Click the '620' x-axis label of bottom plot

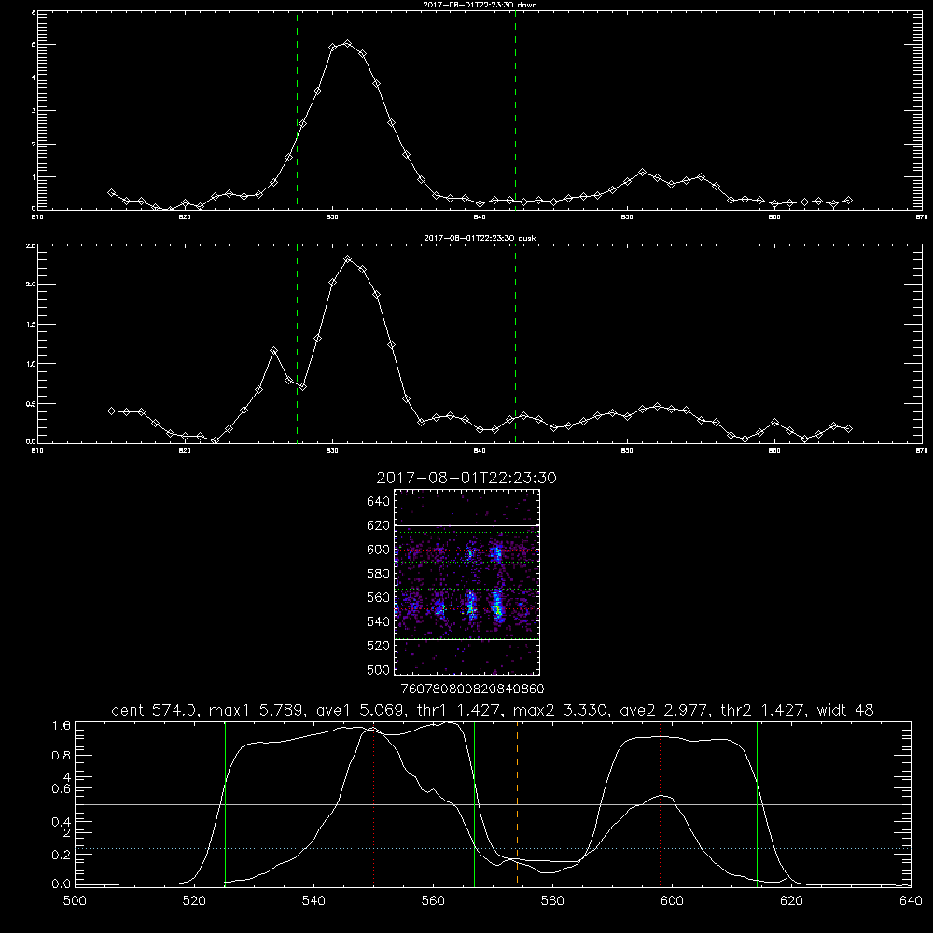(x=792, y=900)
